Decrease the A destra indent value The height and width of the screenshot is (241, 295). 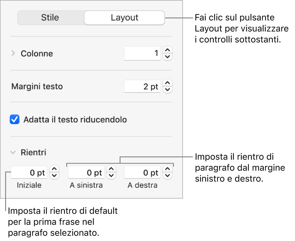pyautogui.click(x=168, y=176)
